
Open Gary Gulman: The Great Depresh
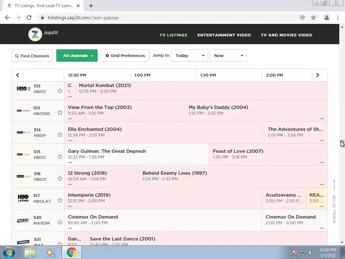point(136,154)
